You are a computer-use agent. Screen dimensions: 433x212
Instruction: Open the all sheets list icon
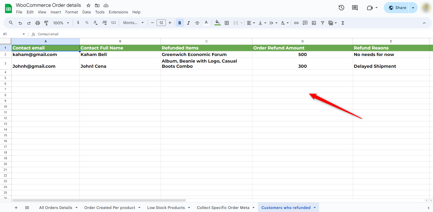(x=27, y=208)
